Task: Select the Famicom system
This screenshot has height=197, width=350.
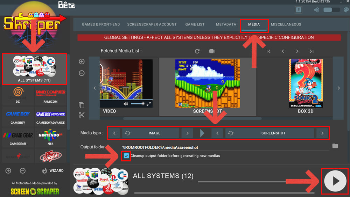Action: [x=50, y=95]
